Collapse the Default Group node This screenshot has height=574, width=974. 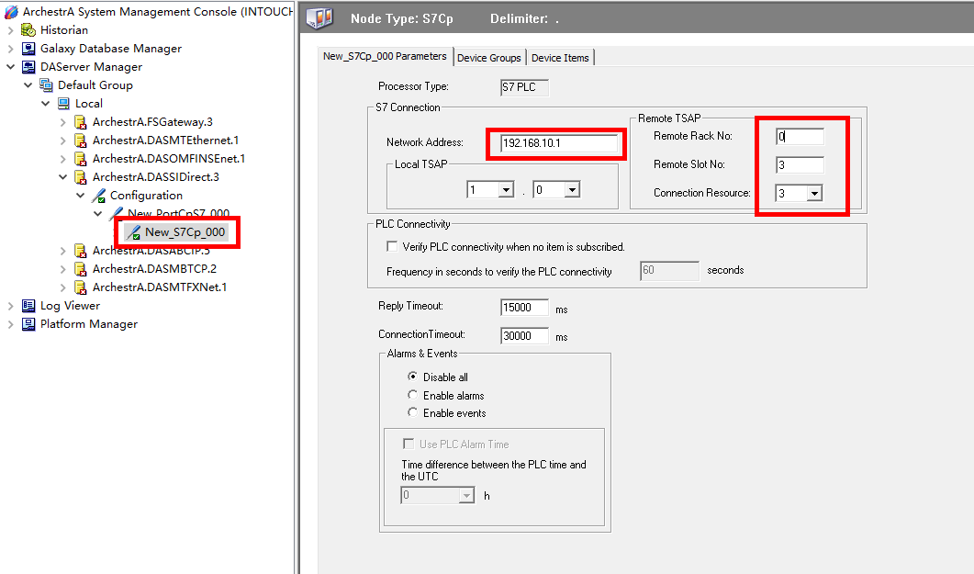tap(28, 85)
